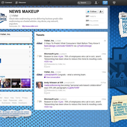Viewport: 127px width, 127px height.
Task: Open the #CIO hashtag in first Lync tweet
Action: coord(46,61)
